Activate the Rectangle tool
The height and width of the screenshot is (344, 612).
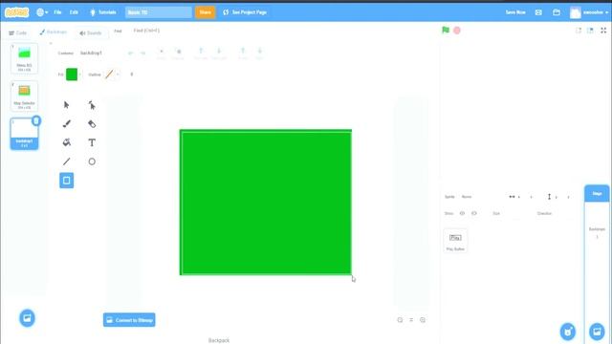(x=66, y=181)
